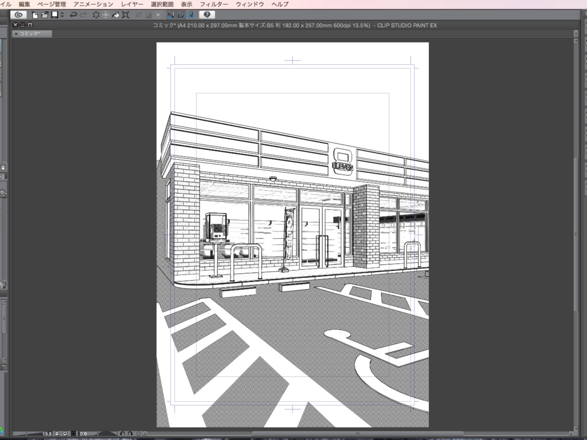The width and height of the screenshot is (587, 440).
Task: Click the clear (delete) dotted icon
Action: point(96,15)
